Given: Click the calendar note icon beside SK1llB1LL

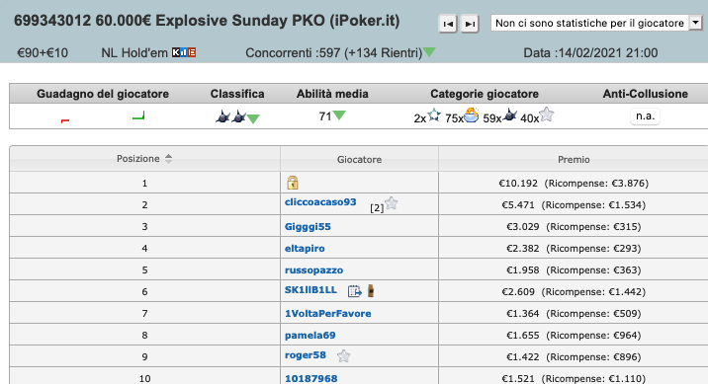Looking at the screenshot, I should click(355, 291).
